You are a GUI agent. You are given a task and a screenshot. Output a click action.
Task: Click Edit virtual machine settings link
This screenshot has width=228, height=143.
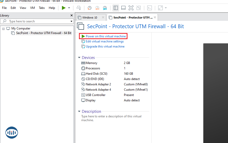point(105,41)
